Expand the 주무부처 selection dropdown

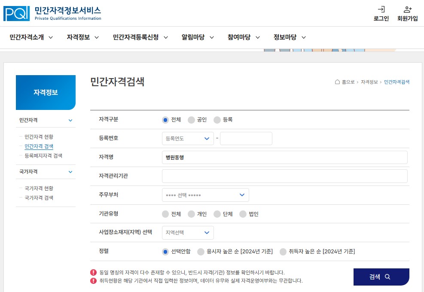pyautogui.click(x=205, y=195)
